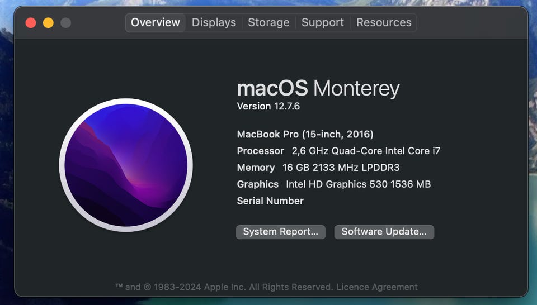This screenshot has width=537, height=305.
Task: Click the macOS Monterey circular logo
Action: coord(126,164)
